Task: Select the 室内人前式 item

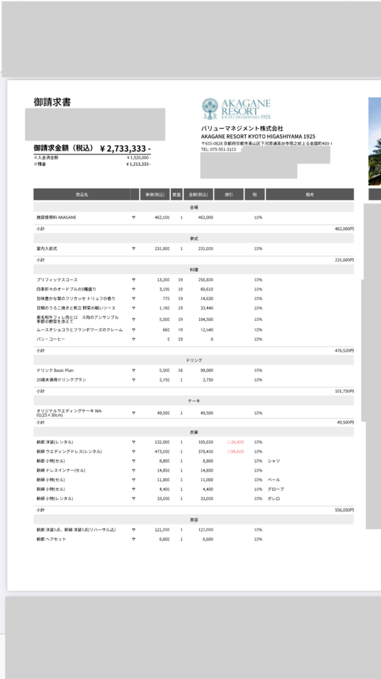Action: tap(47, 248)
